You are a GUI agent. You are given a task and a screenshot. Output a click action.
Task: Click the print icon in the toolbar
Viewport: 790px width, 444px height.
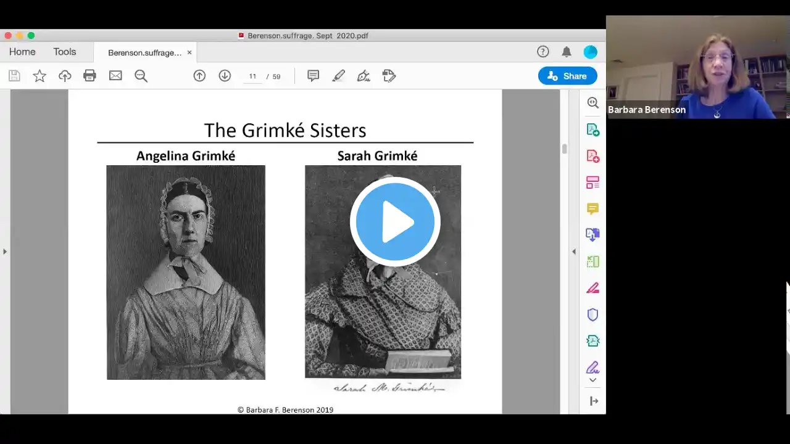[x=89, y=76]
